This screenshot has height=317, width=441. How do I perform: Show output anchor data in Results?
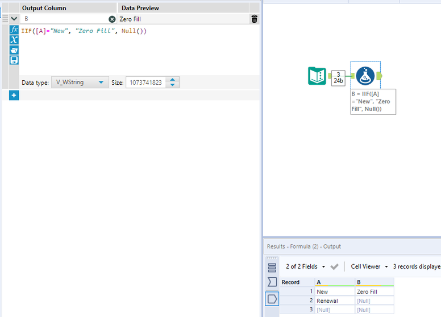[272, 299]
